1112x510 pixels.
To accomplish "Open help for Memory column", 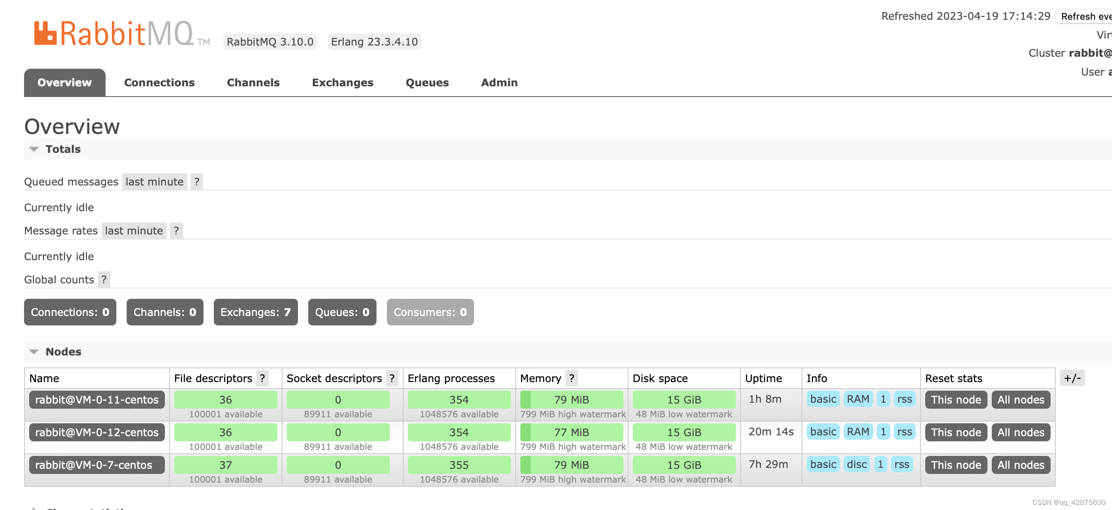I will tap(571, 378).
